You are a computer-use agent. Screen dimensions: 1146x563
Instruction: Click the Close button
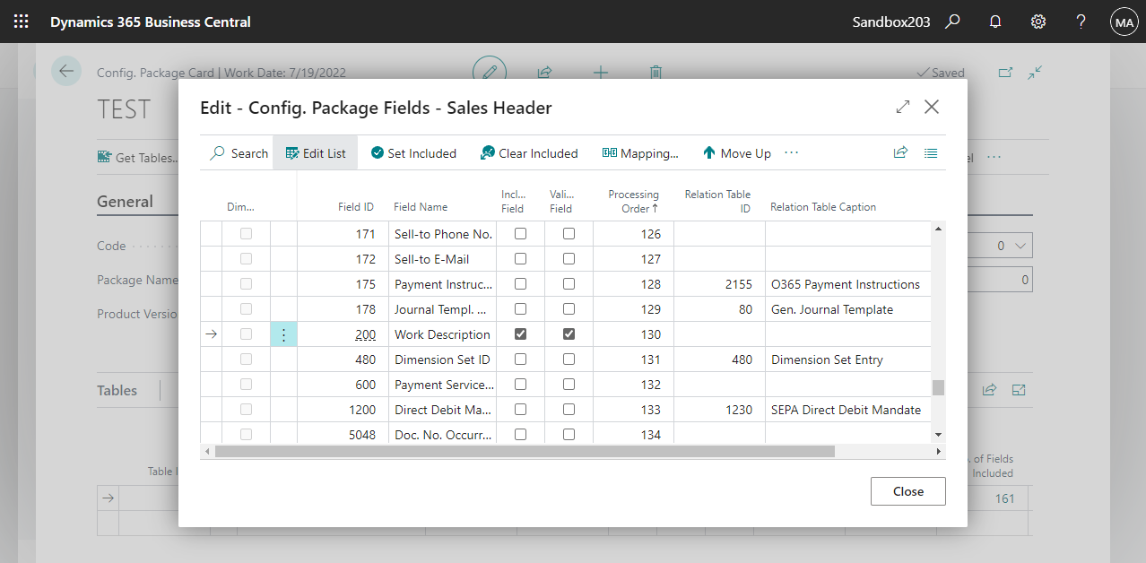pyautogui.click(x=907, y=491)
